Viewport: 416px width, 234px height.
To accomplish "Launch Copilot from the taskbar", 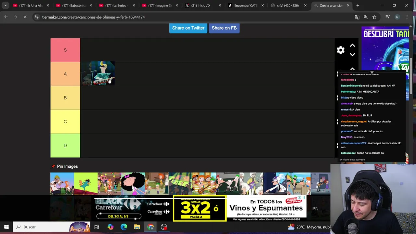I will pos(110,227).
